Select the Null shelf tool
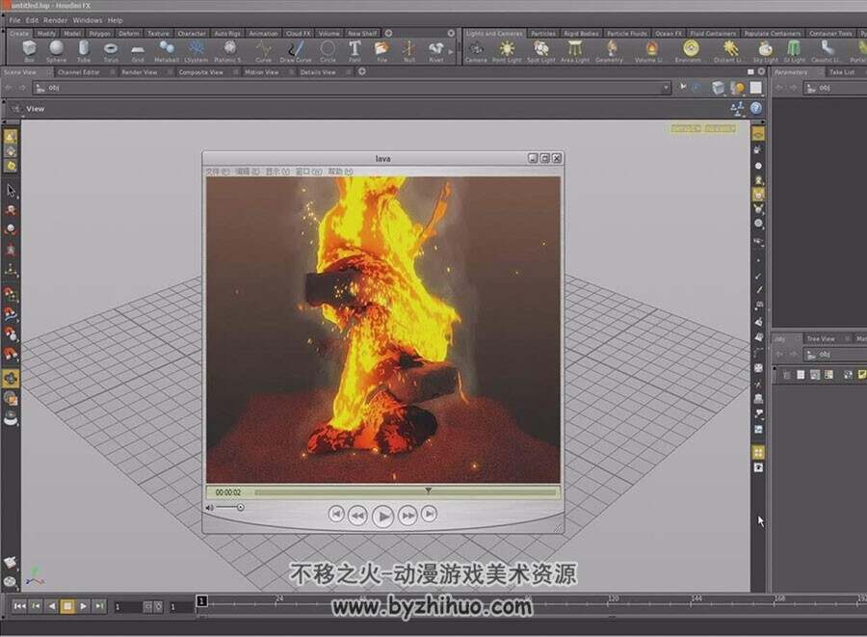This screenshot has width=867, height=637. pyautogui.click(x=408, y=51)
